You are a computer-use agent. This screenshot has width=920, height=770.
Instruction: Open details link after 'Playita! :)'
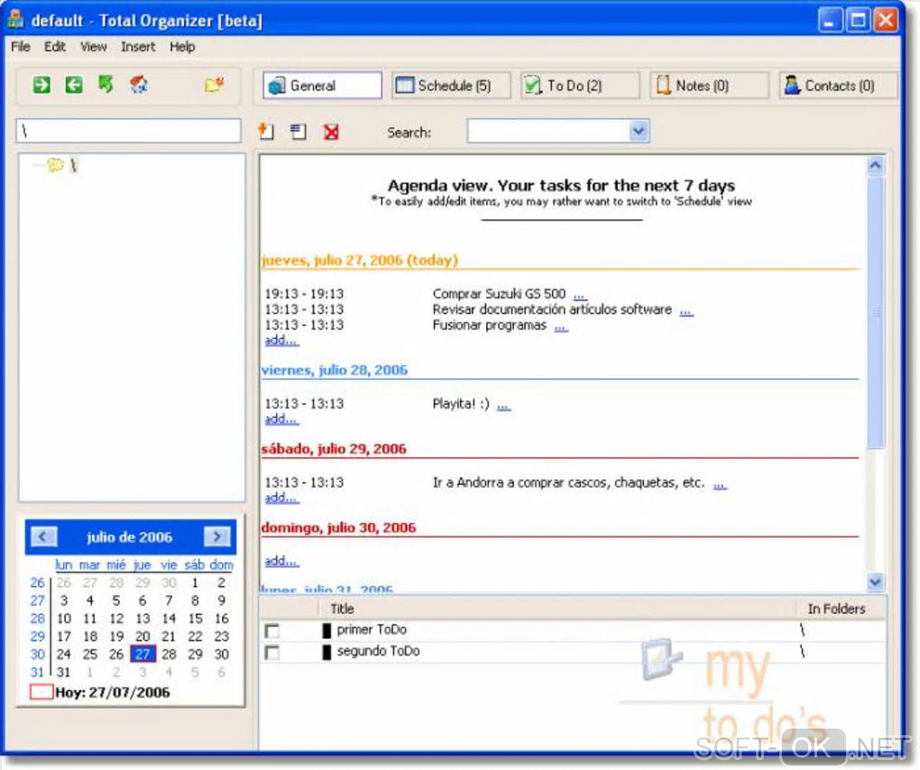(503, 405)
